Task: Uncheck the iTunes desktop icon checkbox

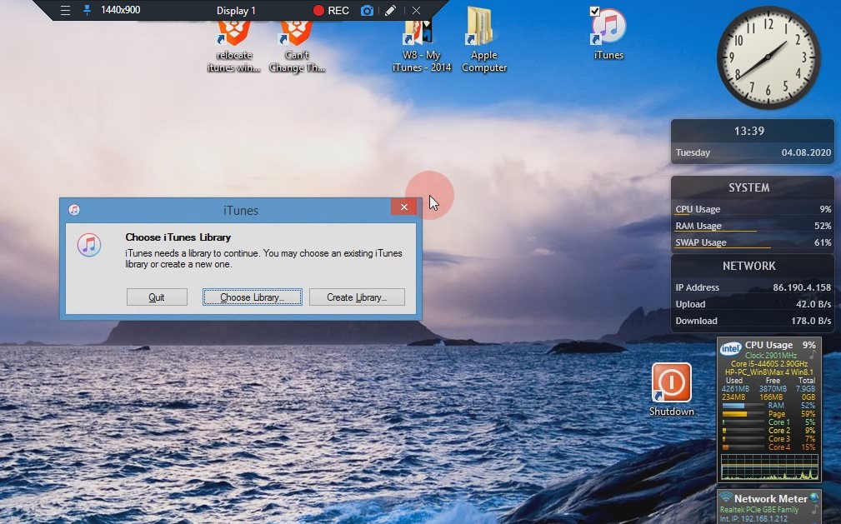Action: pos(593,11)
